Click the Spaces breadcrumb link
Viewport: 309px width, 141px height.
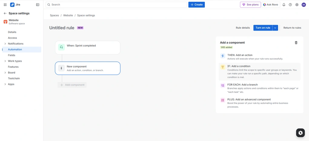click(55, 15)
